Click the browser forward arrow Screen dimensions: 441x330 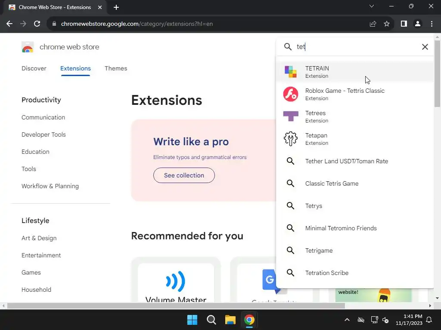point(23,24)
